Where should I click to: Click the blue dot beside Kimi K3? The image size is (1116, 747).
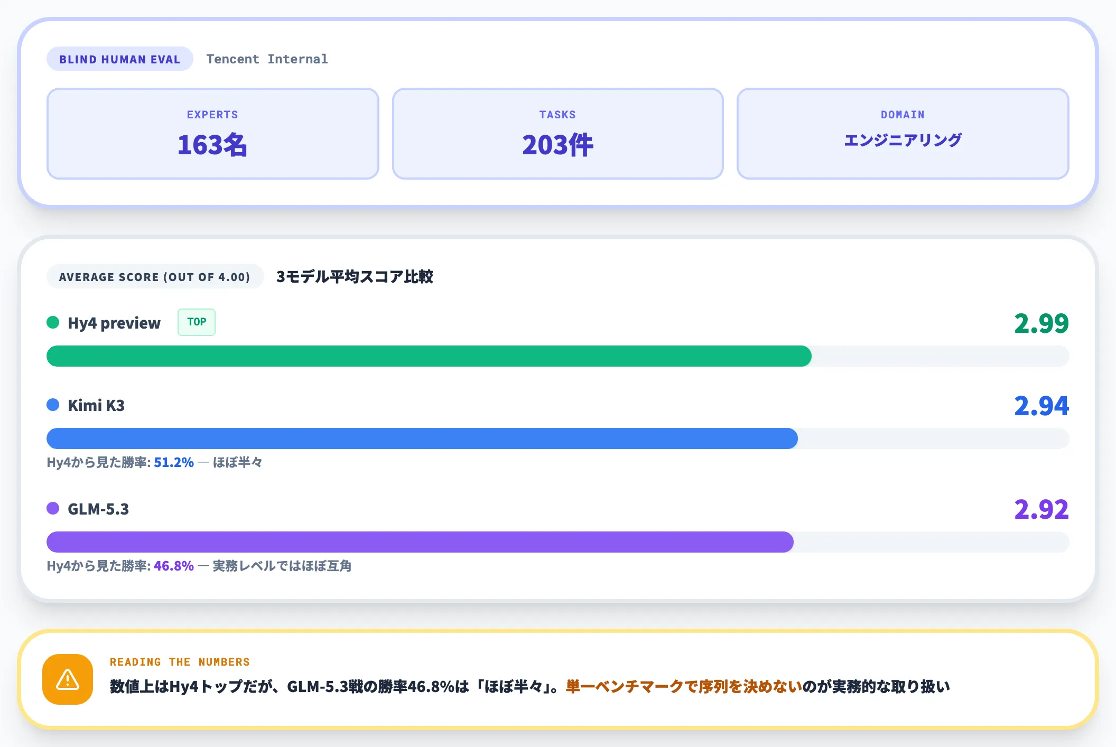point(53,405)
